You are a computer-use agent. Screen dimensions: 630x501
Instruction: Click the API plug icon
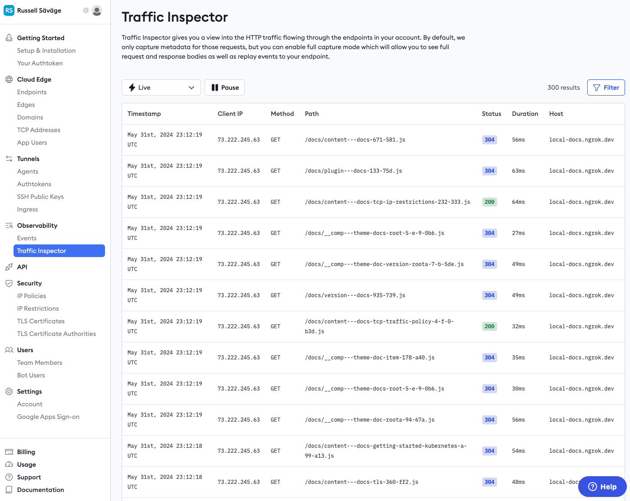[9, 267]
